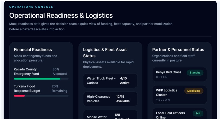Viewport: 220px width, 119px height.
Task: Click the Mock readiness data intro paragraph
Action: pos(91,26)
